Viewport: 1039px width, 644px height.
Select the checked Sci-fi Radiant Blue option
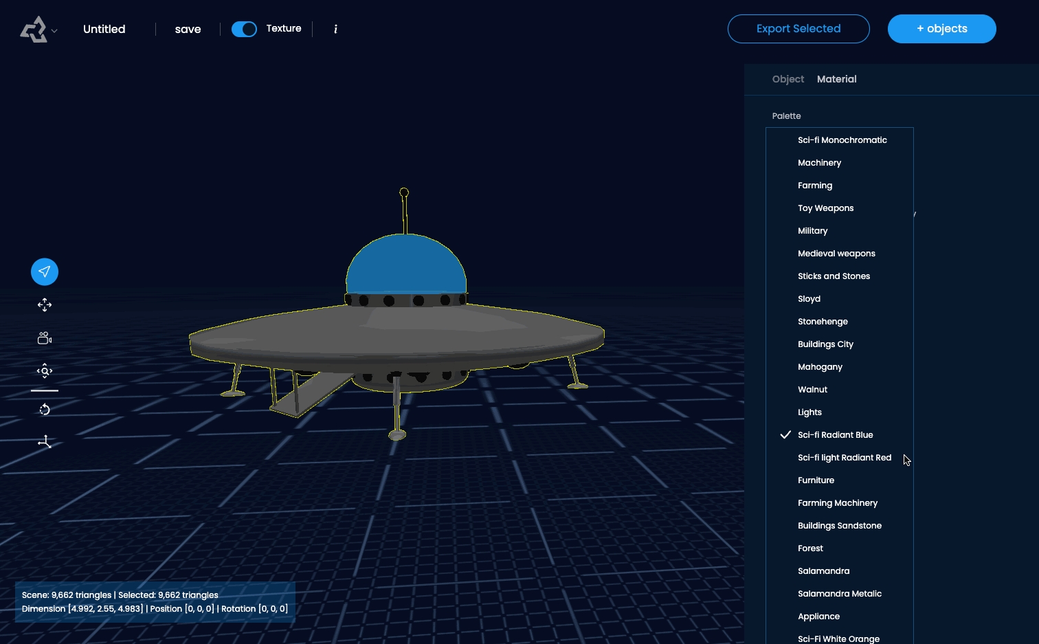coord(835,435)
